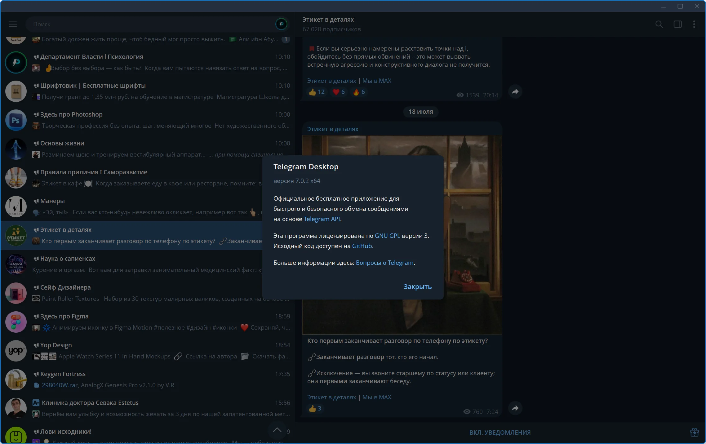
Task: Share the 20:14 post with forward arrow
Action: tap(515, 91)
